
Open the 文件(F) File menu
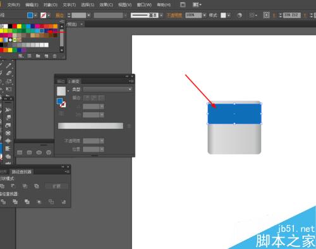tap(14, 4)
